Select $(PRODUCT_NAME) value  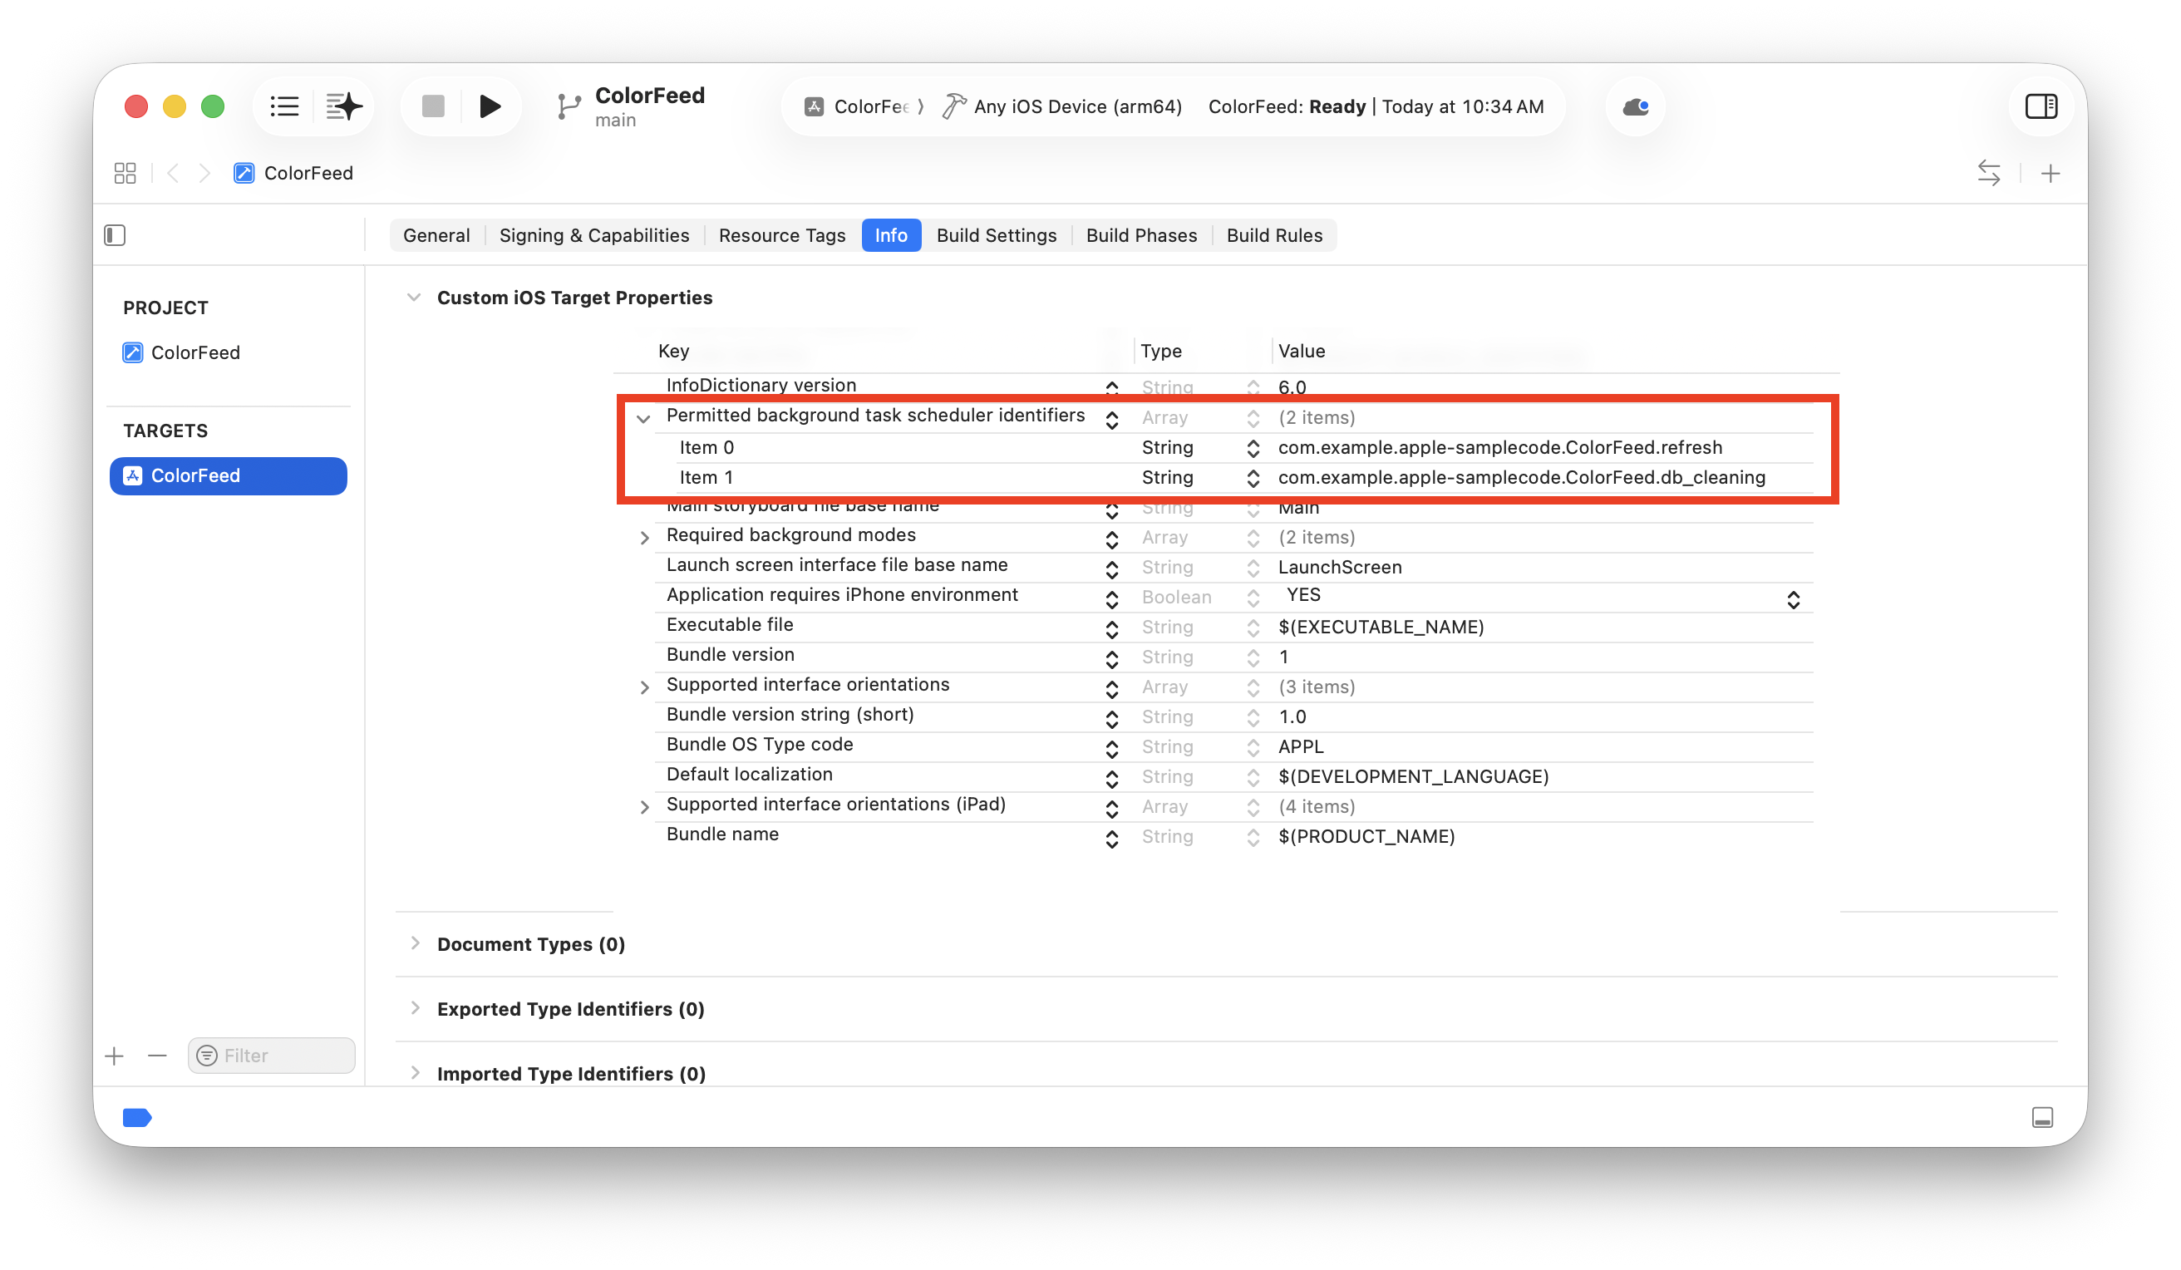click(1366, 836)
